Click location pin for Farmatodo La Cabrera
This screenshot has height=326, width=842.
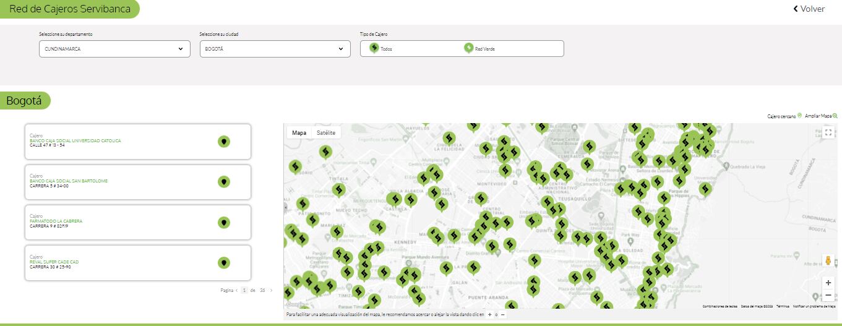tap(224, 222)
